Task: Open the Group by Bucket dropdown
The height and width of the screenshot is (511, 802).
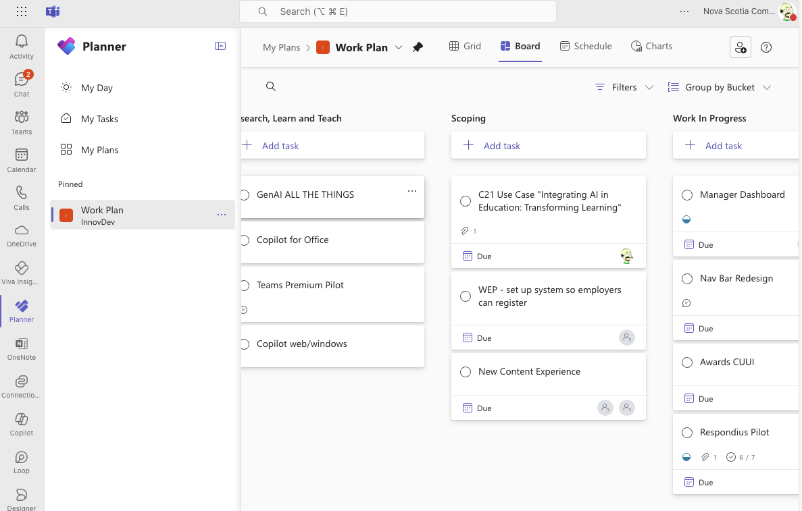Action: 719,87
